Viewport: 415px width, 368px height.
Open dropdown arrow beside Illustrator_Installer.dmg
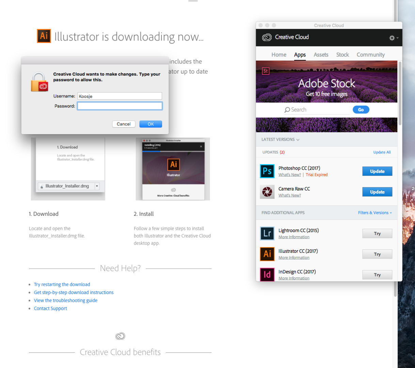click(97, 186)
